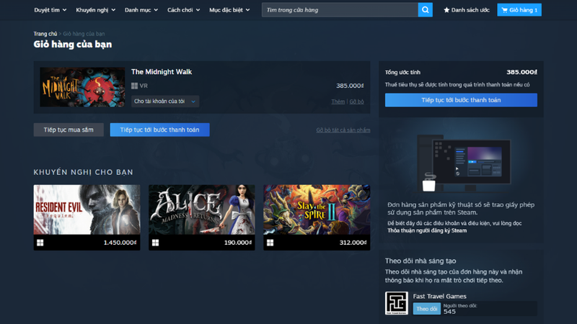Click the Tổng ước tính label
This screenshot has height=324, width=577.
pyautogui.click(x=402, y=73)
